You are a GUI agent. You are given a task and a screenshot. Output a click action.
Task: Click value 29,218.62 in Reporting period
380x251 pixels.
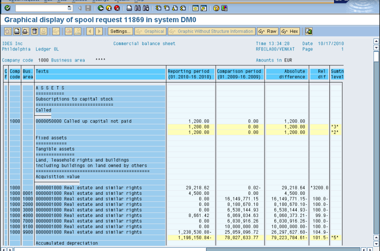click(x=198, y=187)
